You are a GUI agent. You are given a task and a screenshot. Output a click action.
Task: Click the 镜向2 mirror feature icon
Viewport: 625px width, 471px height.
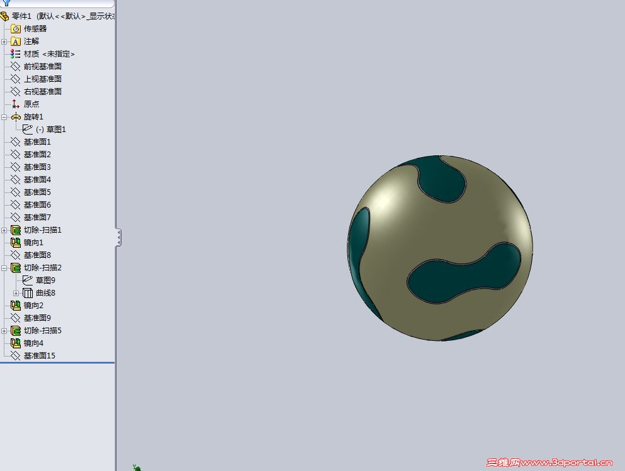point(16,306)
